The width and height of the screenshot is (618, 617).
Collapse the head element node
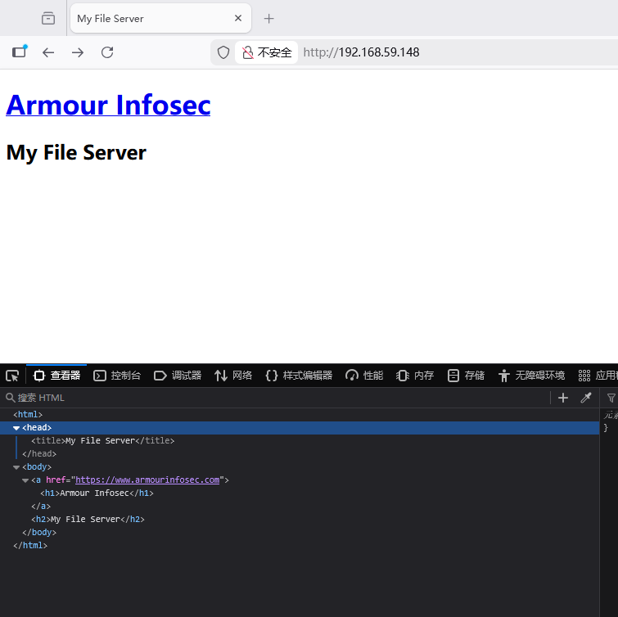16,428
